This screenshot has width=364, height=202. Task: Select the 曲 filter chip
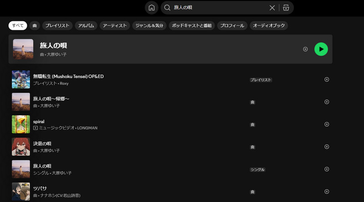35,25
